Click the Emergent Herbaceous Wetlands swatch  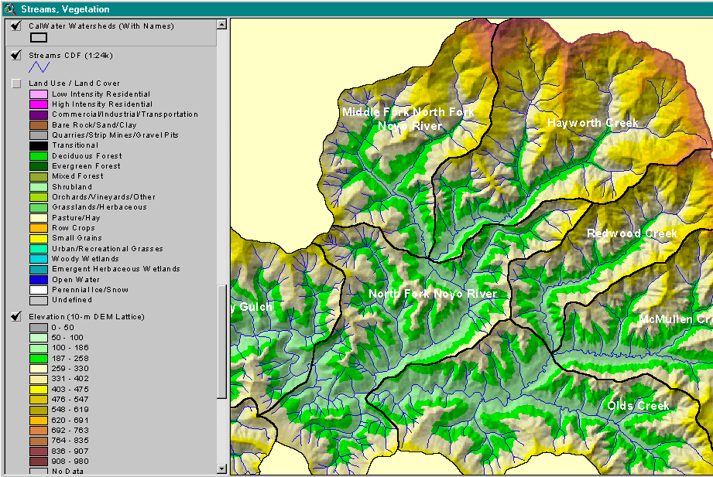39,269
